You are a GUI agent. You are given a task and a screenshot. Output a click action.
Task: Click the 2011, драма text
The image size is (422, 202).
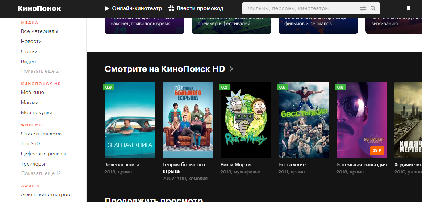[x=292, y=172]
